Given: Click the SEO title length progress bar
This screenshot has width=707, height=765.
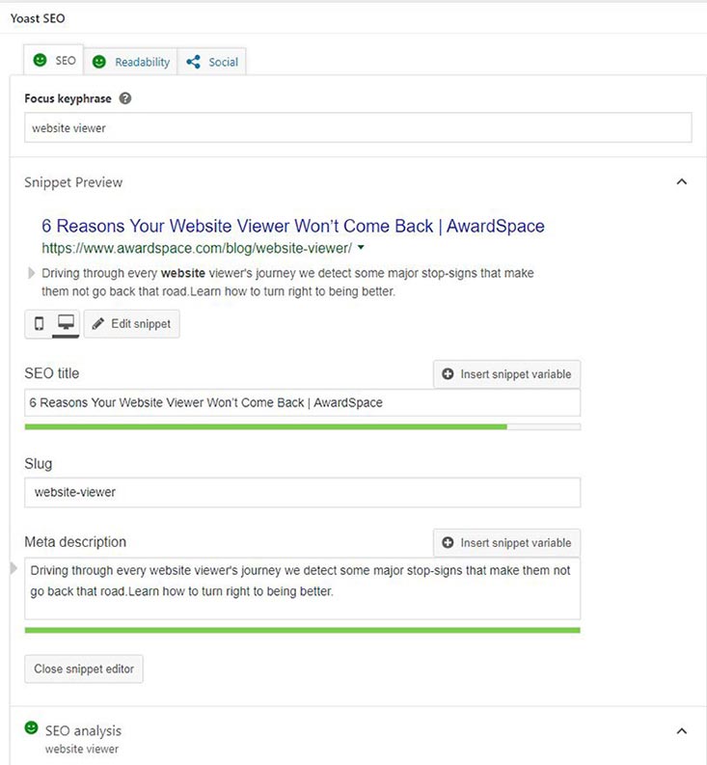Looking at the screenshot, I should (x=302, y=425).
